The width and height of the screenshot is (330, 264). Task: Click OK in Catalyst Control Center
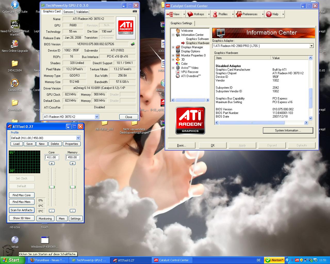(213, 145)
